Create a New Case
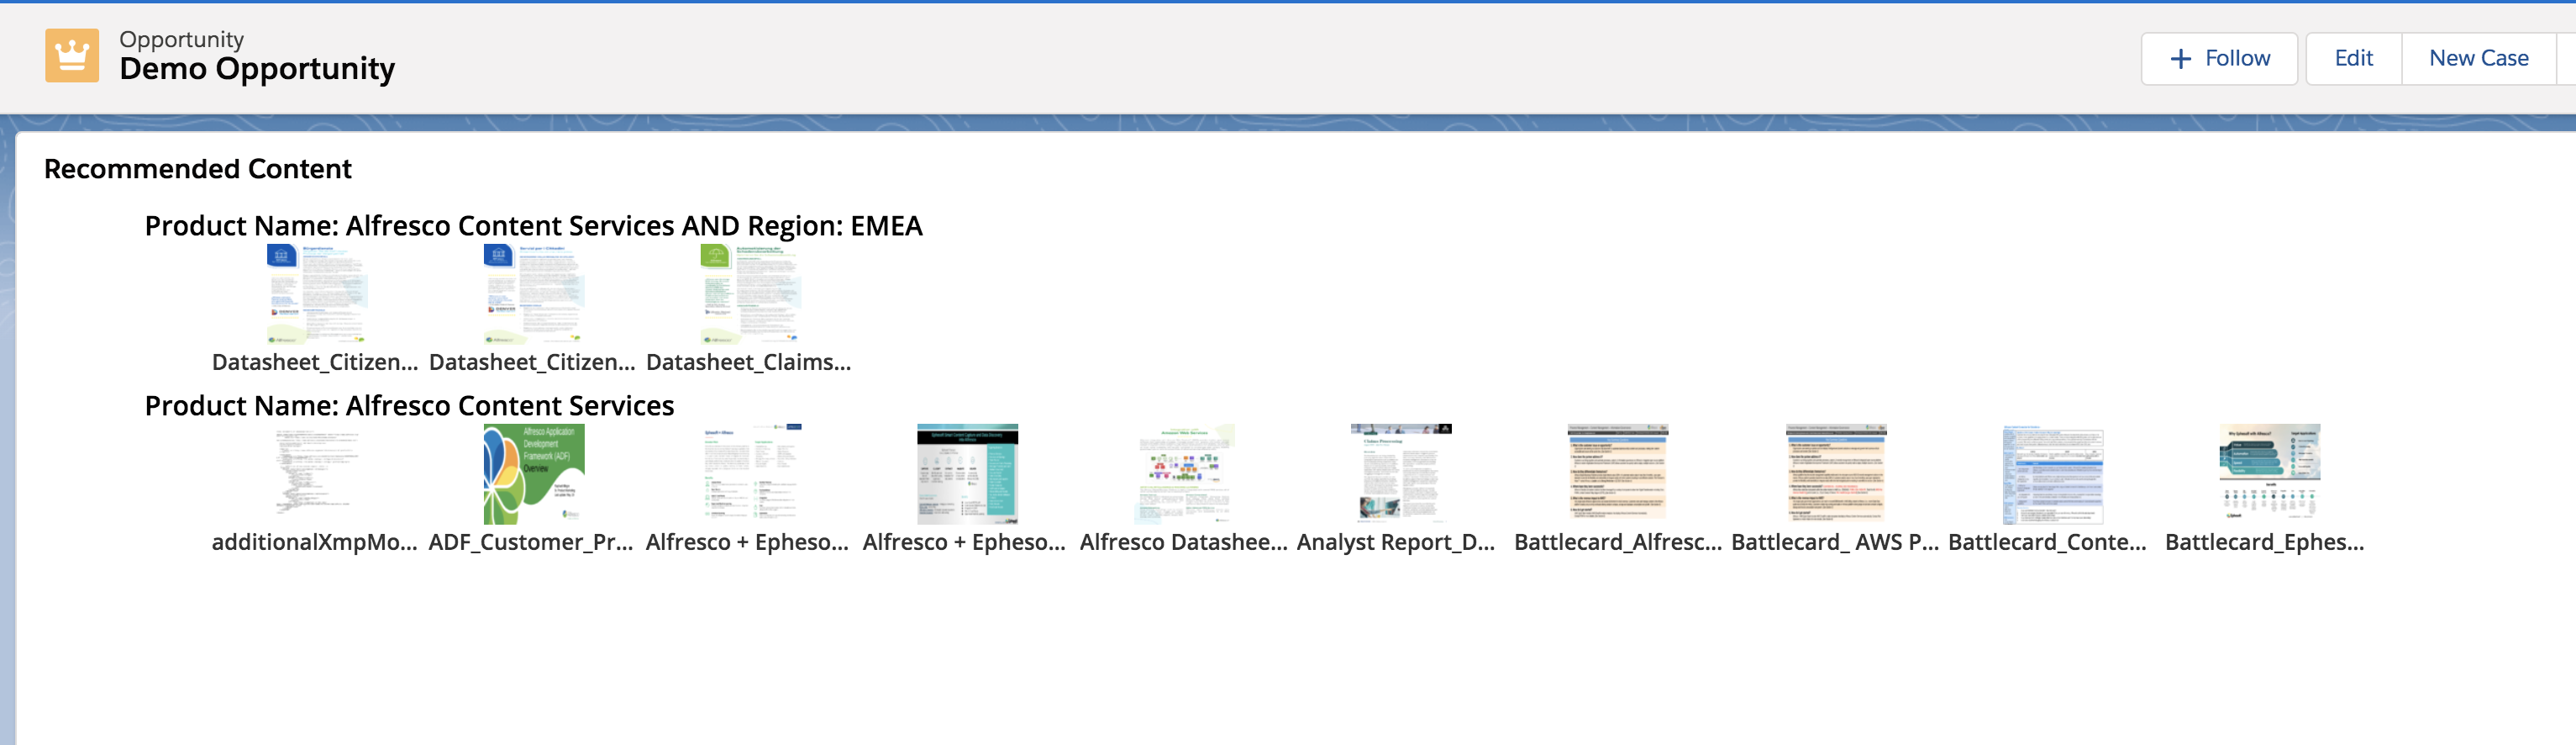Viewport: 2576px width, 745px height. point(2478,59)
